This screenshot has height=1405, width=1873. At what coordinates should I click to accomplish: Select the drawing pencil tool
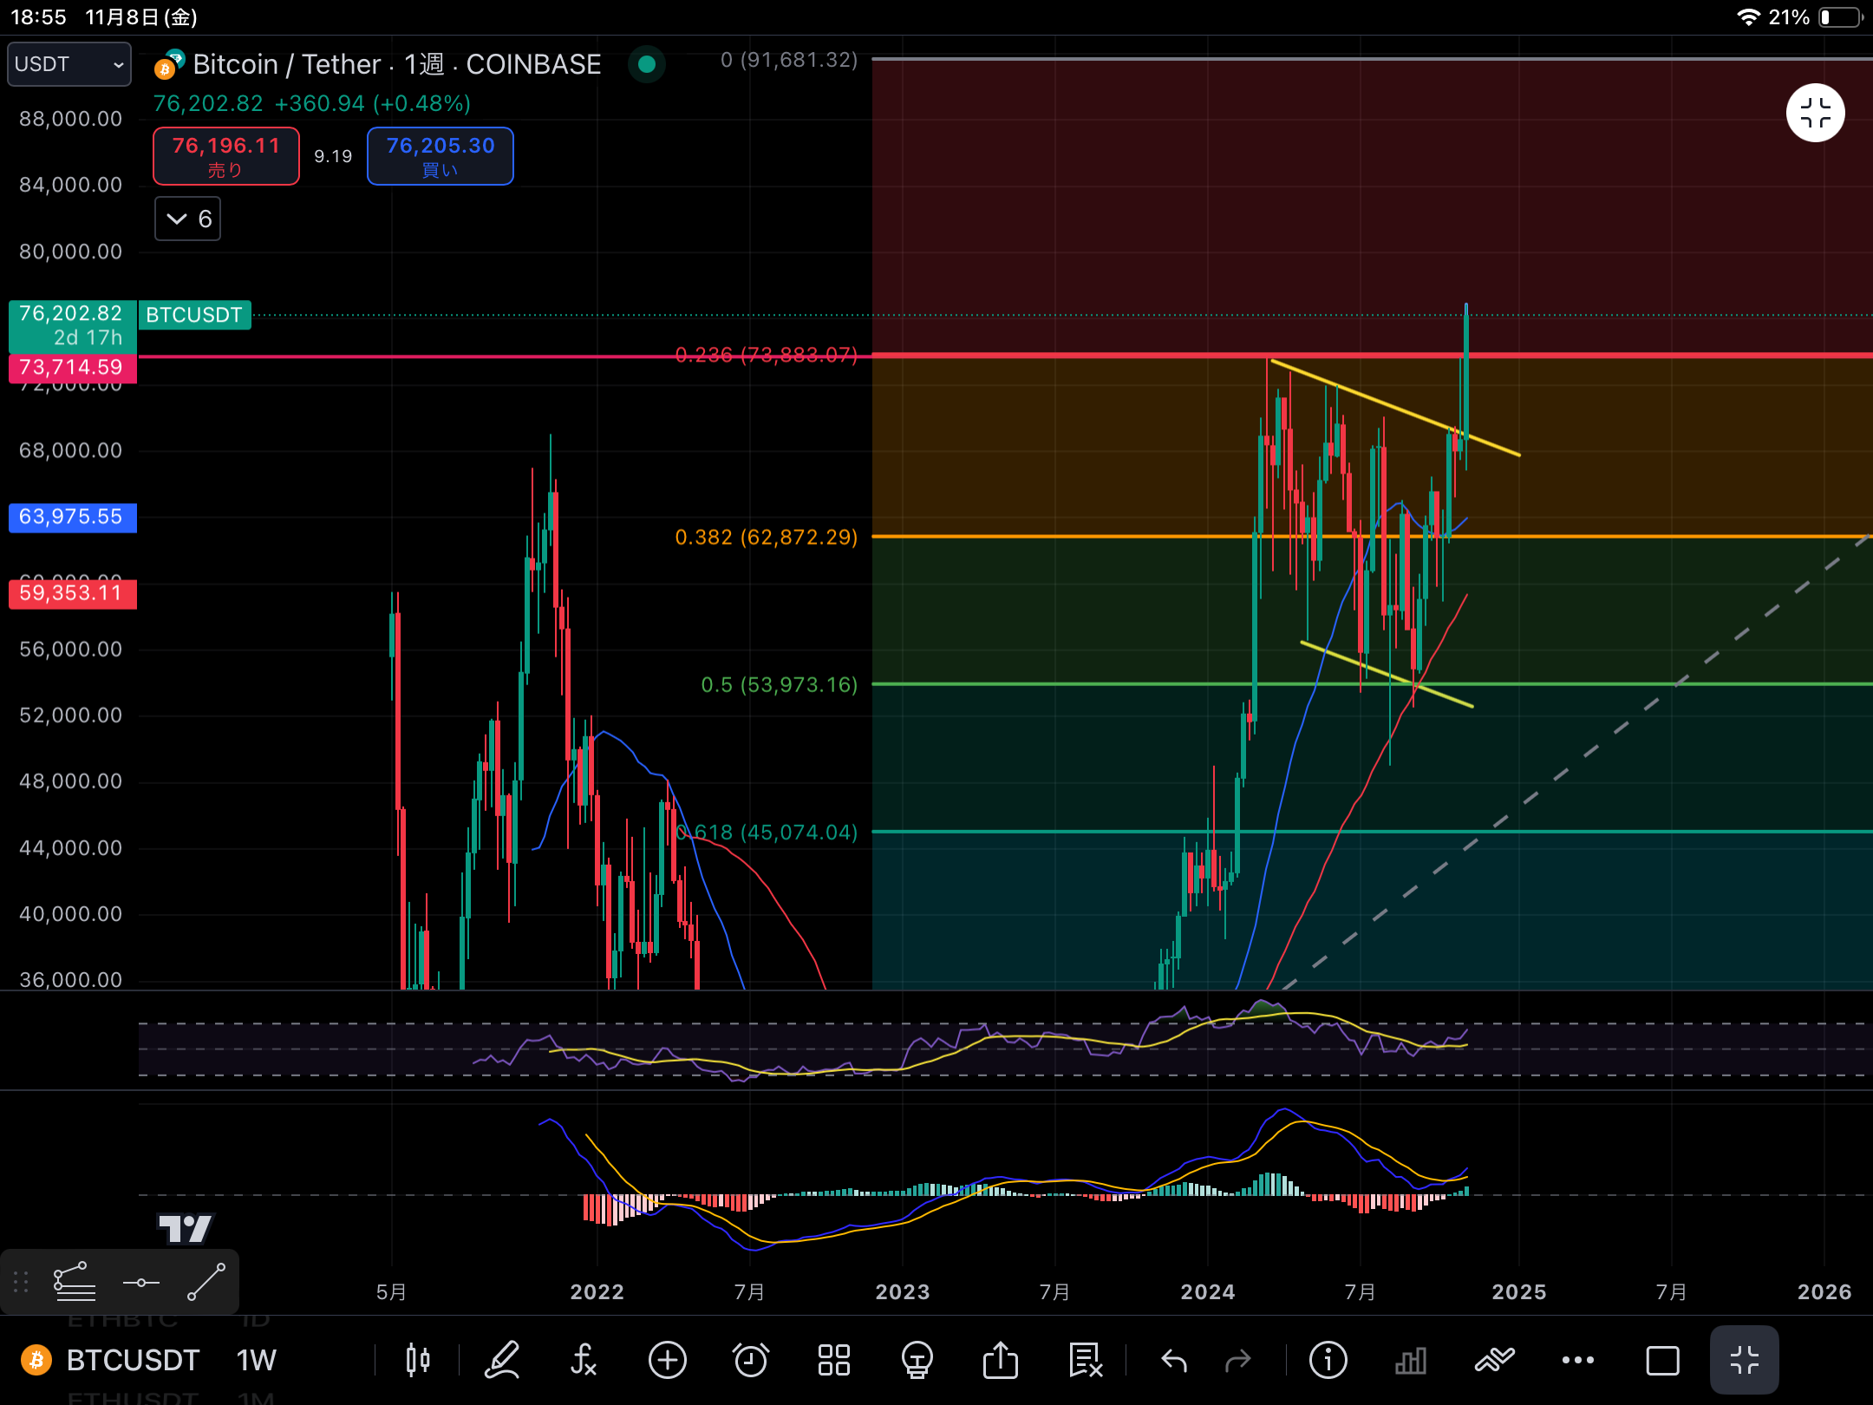501,1359
